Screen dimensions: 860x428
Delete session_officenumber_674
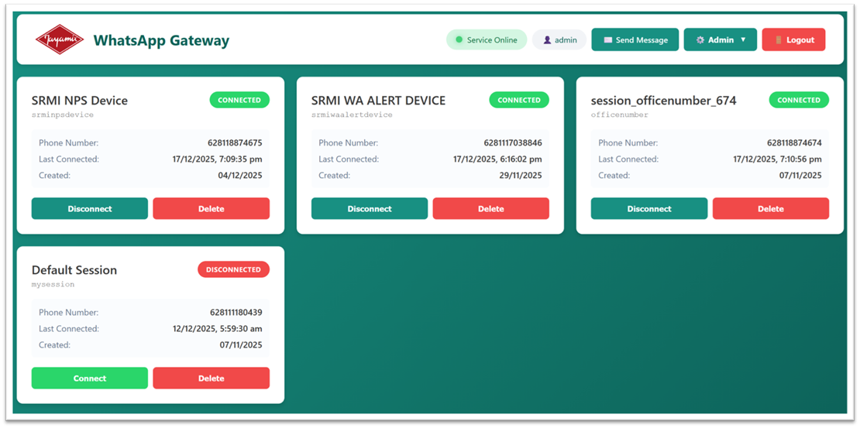pyautogui.click(x=771, y=209)
